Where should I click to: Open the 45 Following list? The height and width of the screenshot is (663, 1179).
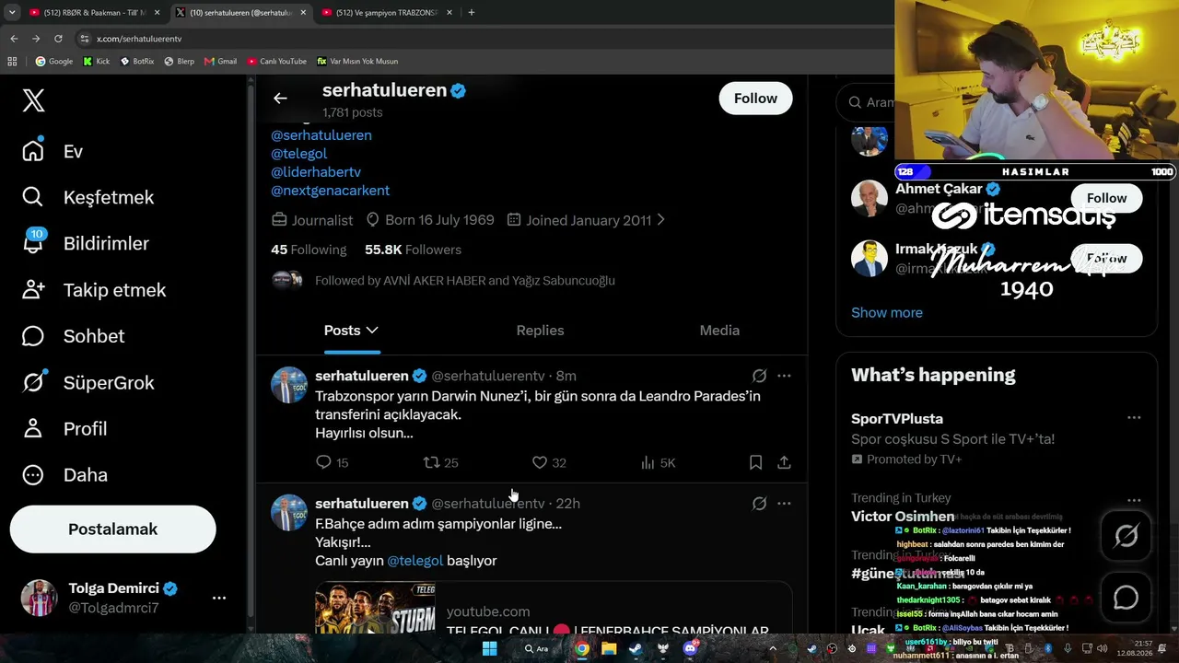click(309, 250)
